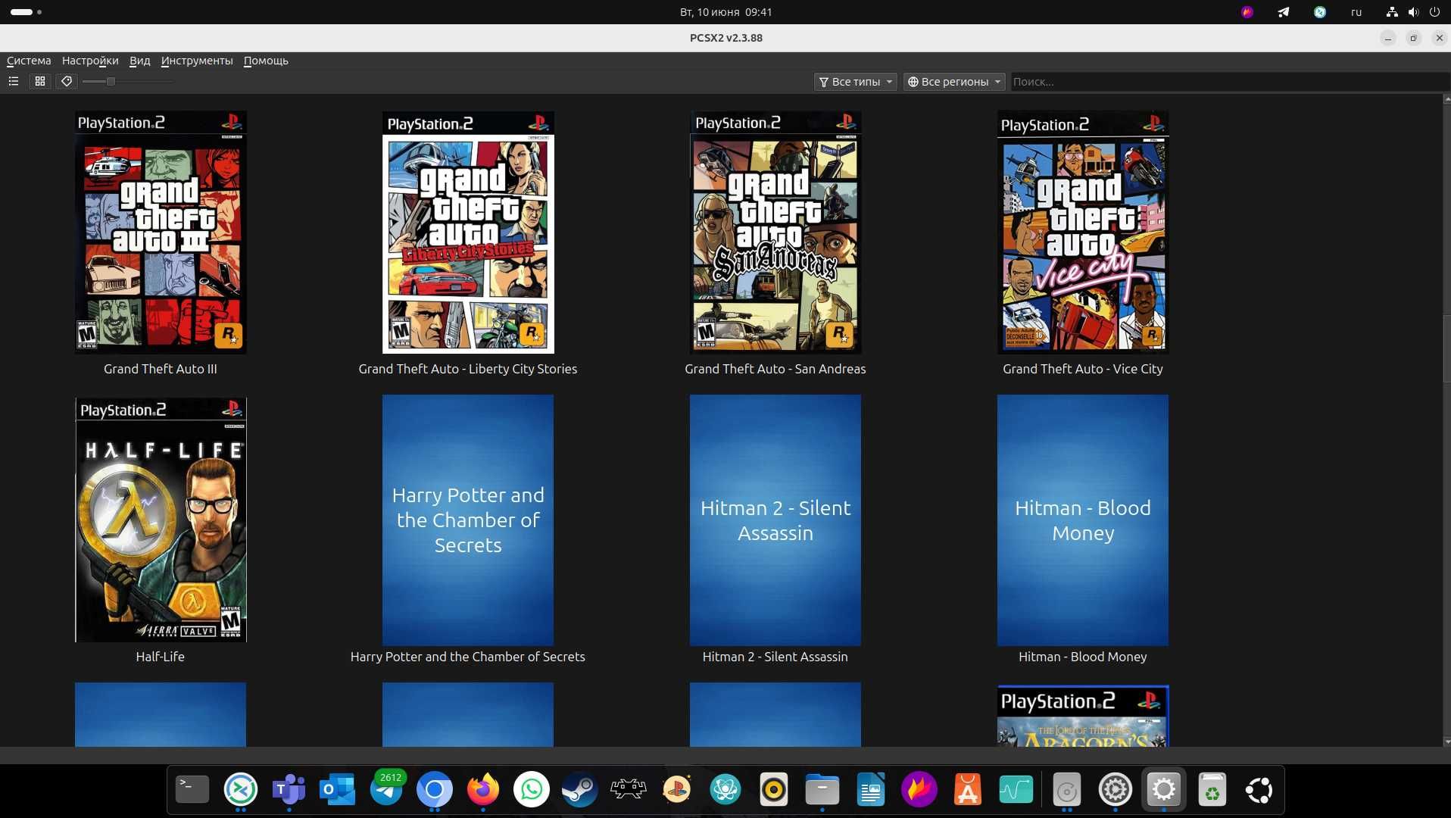Launch Firefox from the dock
This screenshot has height=818, width=1451.
483,790
